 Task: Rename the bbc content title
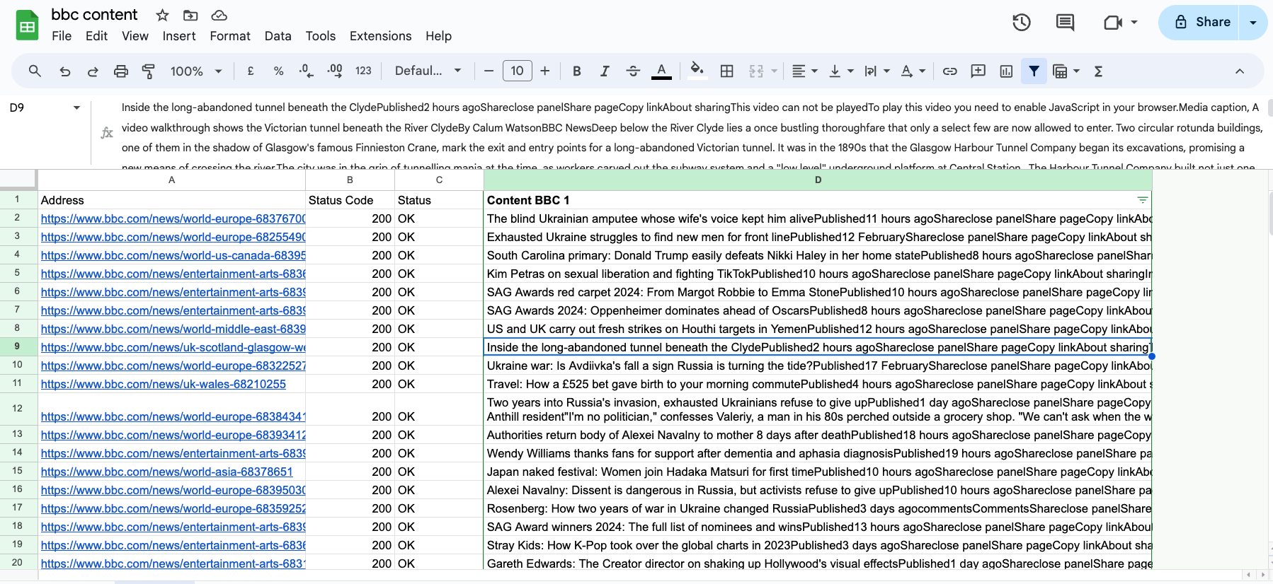94,15
